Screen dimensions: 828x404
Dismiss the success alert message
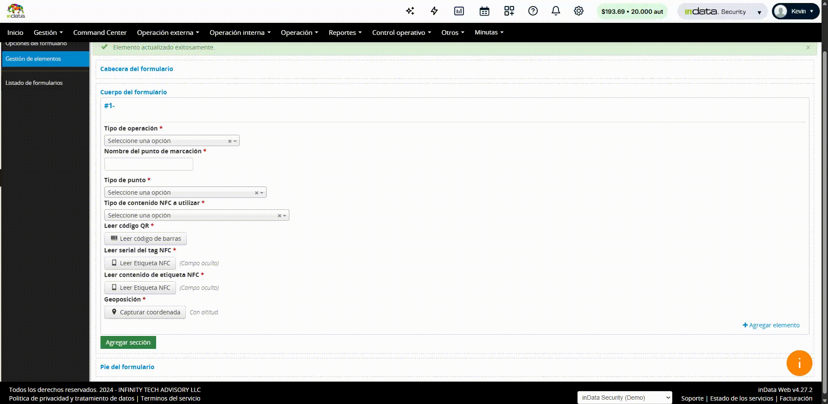808,47
